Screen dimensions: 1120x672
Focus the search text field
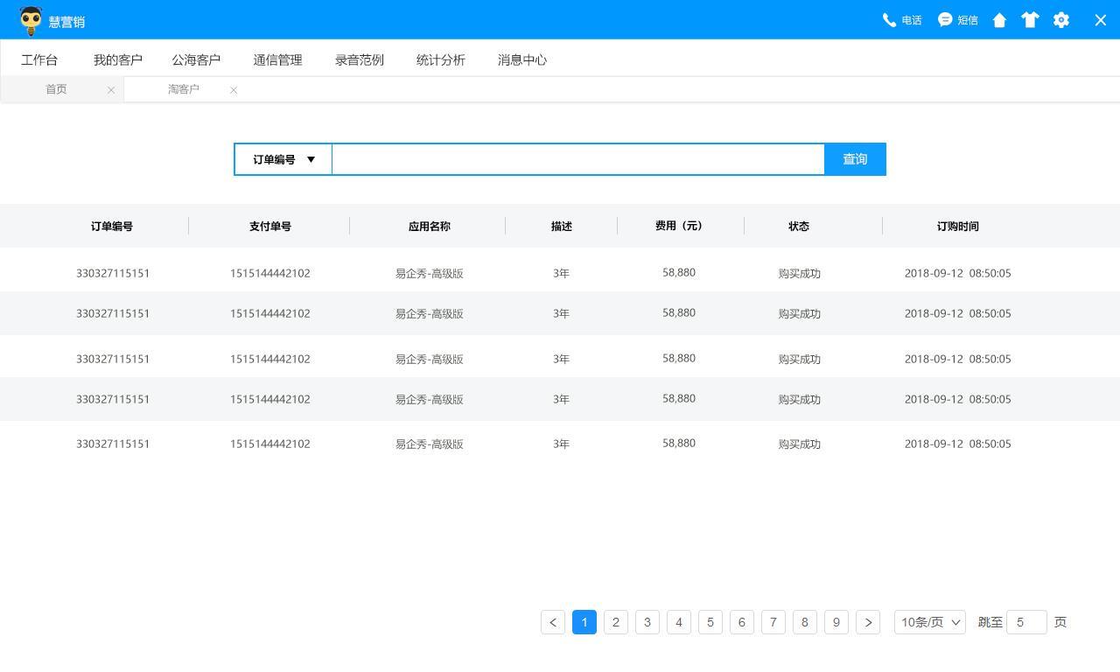[578, 159]
